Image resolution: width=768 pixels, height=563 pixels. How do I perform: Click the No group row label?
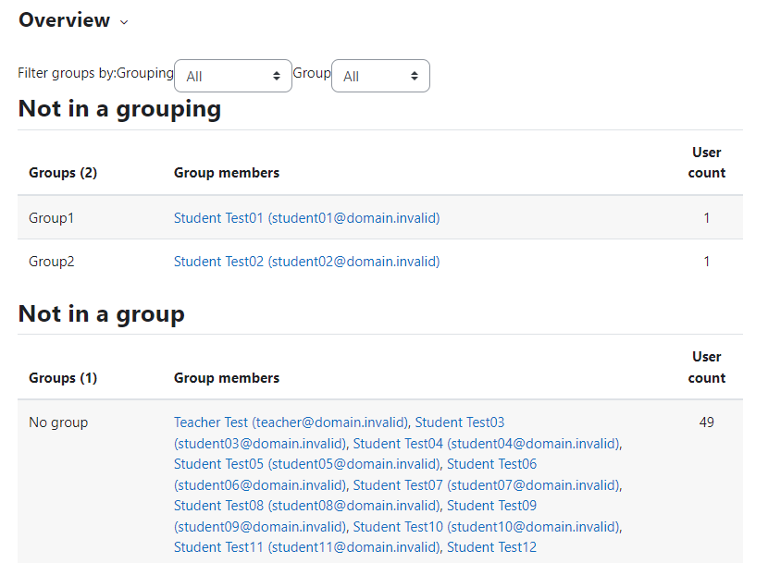(58, 422)
